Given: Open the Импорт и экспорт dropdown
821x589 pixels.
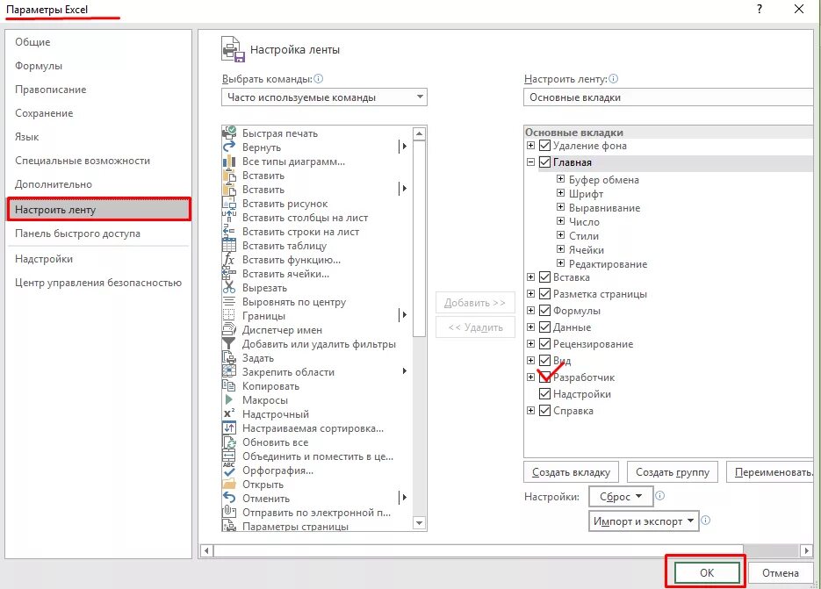Looking at the screenshot, I should (644, 521).
